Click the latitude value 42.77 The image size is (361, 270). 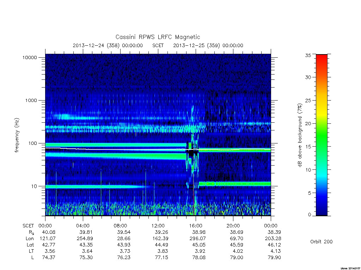coord(49,245)
